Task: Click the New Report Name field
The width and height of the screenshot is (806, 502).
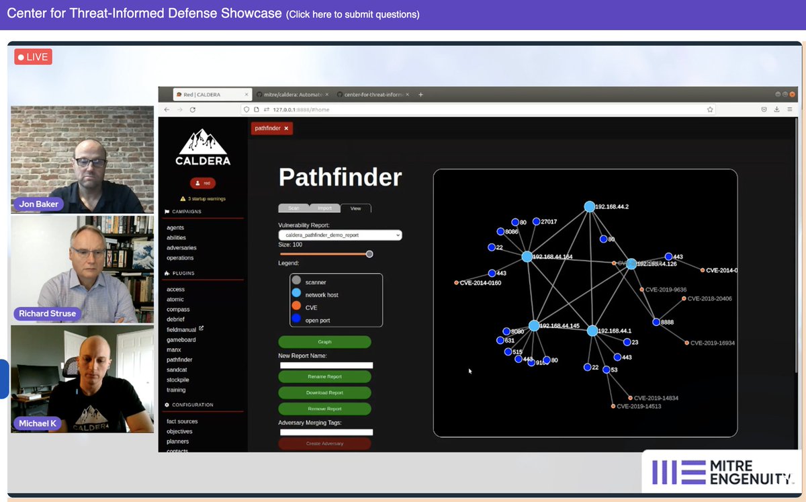Action: click(326, 365)
